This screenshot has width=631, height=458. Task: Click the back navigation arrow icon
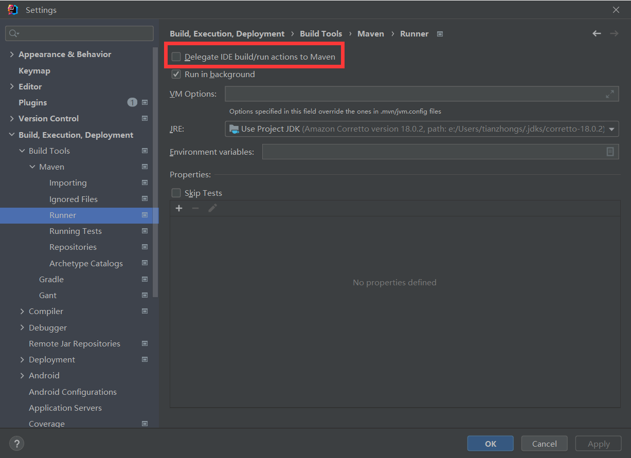click(597, 33)
